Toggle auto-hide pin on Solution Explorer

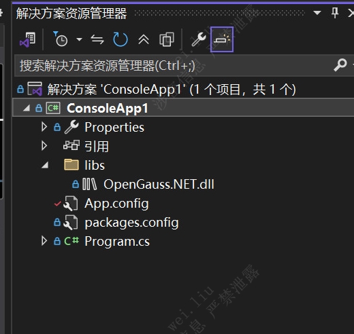(x=335, y=13)
